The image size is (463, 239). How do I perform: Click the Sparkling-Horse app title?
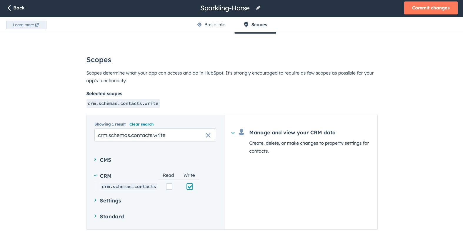[x=225, y=8]
